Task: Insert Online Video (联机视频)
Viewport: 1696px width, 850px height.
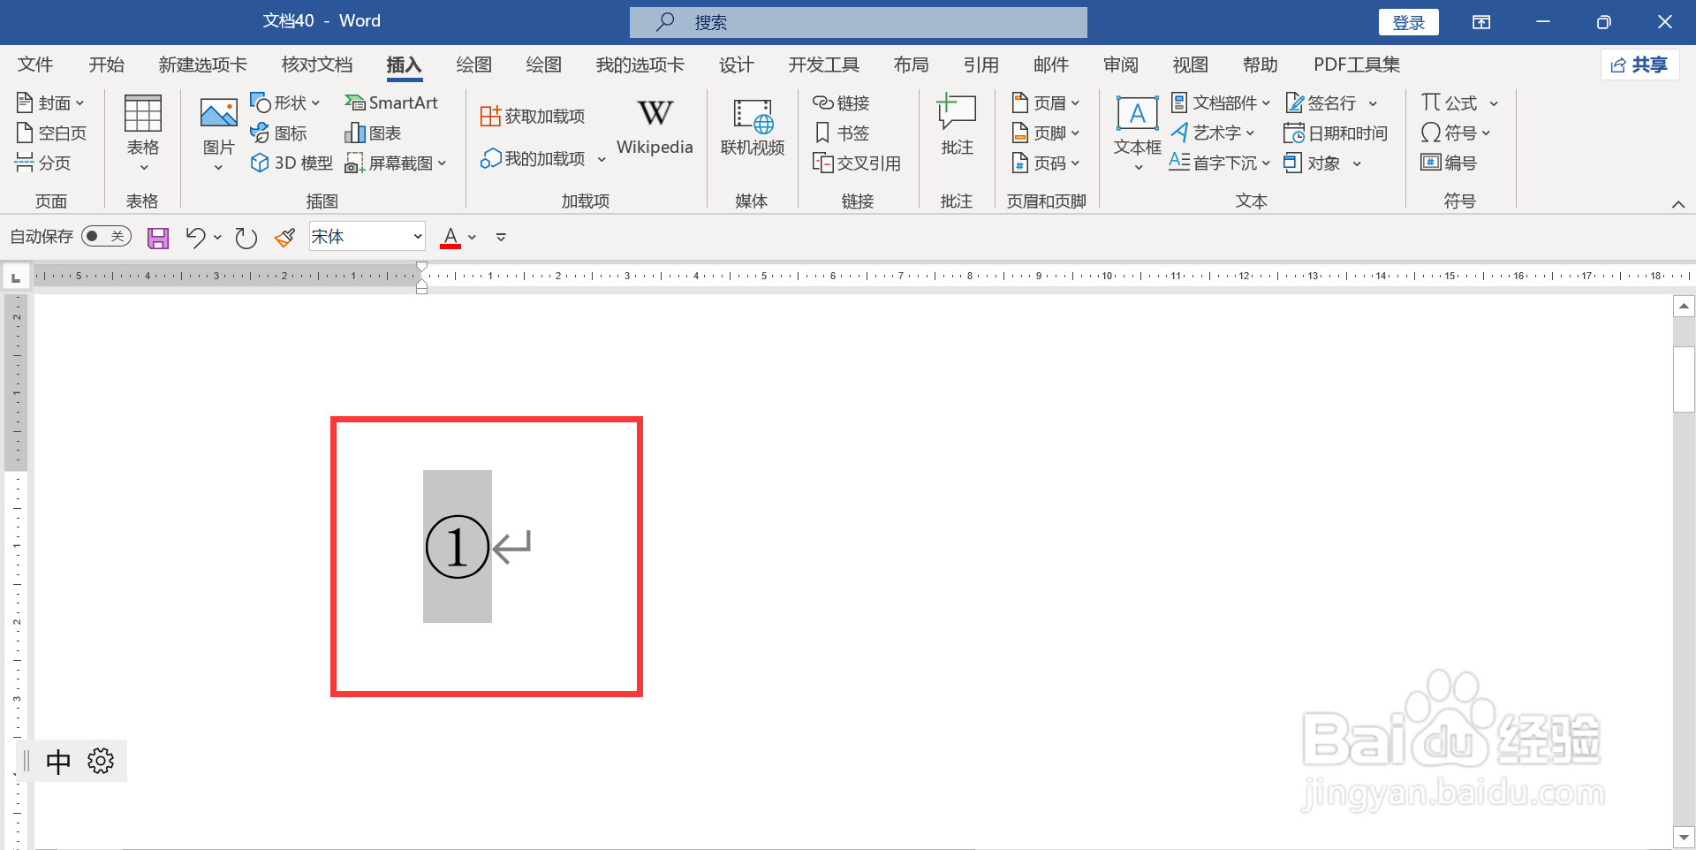Action: (x=752, y=127)
